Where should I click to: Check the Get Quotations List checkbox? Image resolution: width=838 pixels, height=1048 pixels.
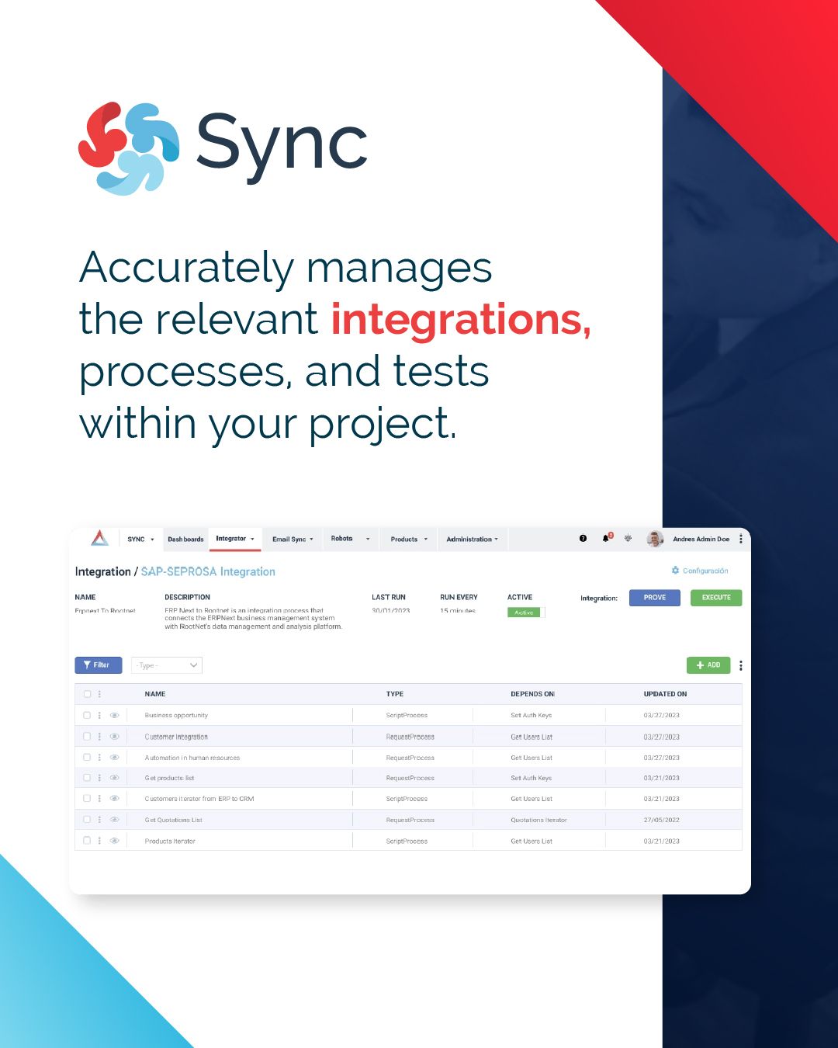[x=87, y=819]
